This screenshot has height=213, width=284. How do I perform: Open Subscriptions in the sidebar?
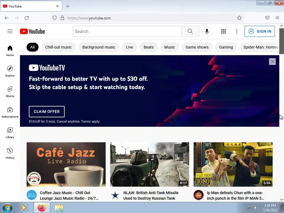[10, 112]
